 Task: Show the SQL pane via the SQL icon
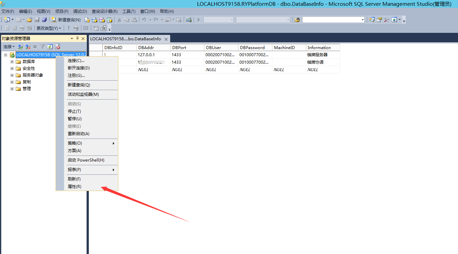click(22, 28)
